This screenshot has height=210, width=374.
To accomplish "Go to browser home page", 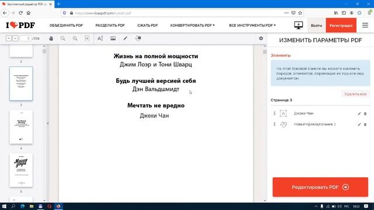I will 29,13.
